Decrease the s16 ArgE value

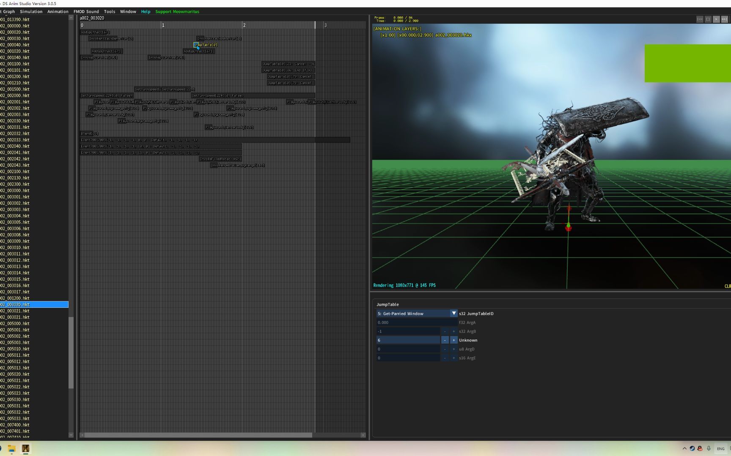point(445,358)
